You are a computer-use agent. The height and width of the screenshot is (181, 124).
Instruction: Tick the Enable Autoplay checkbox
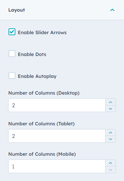(x=12, y=75)
